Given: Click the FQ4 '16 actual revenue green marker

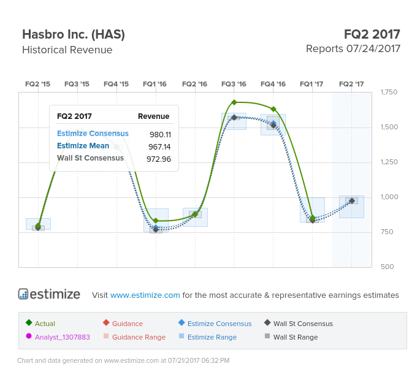Looking at the screenshot, I should tap(273, 109).
